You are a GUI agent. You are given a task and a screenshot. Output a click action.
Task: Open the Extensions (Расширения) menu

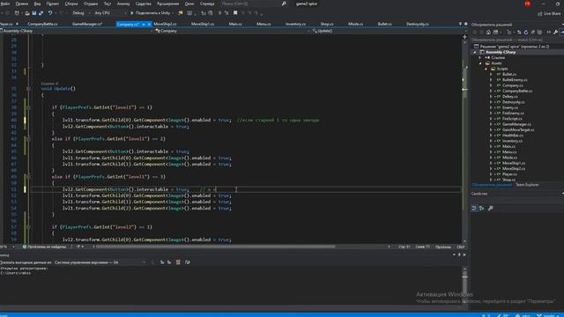[168, 4]
